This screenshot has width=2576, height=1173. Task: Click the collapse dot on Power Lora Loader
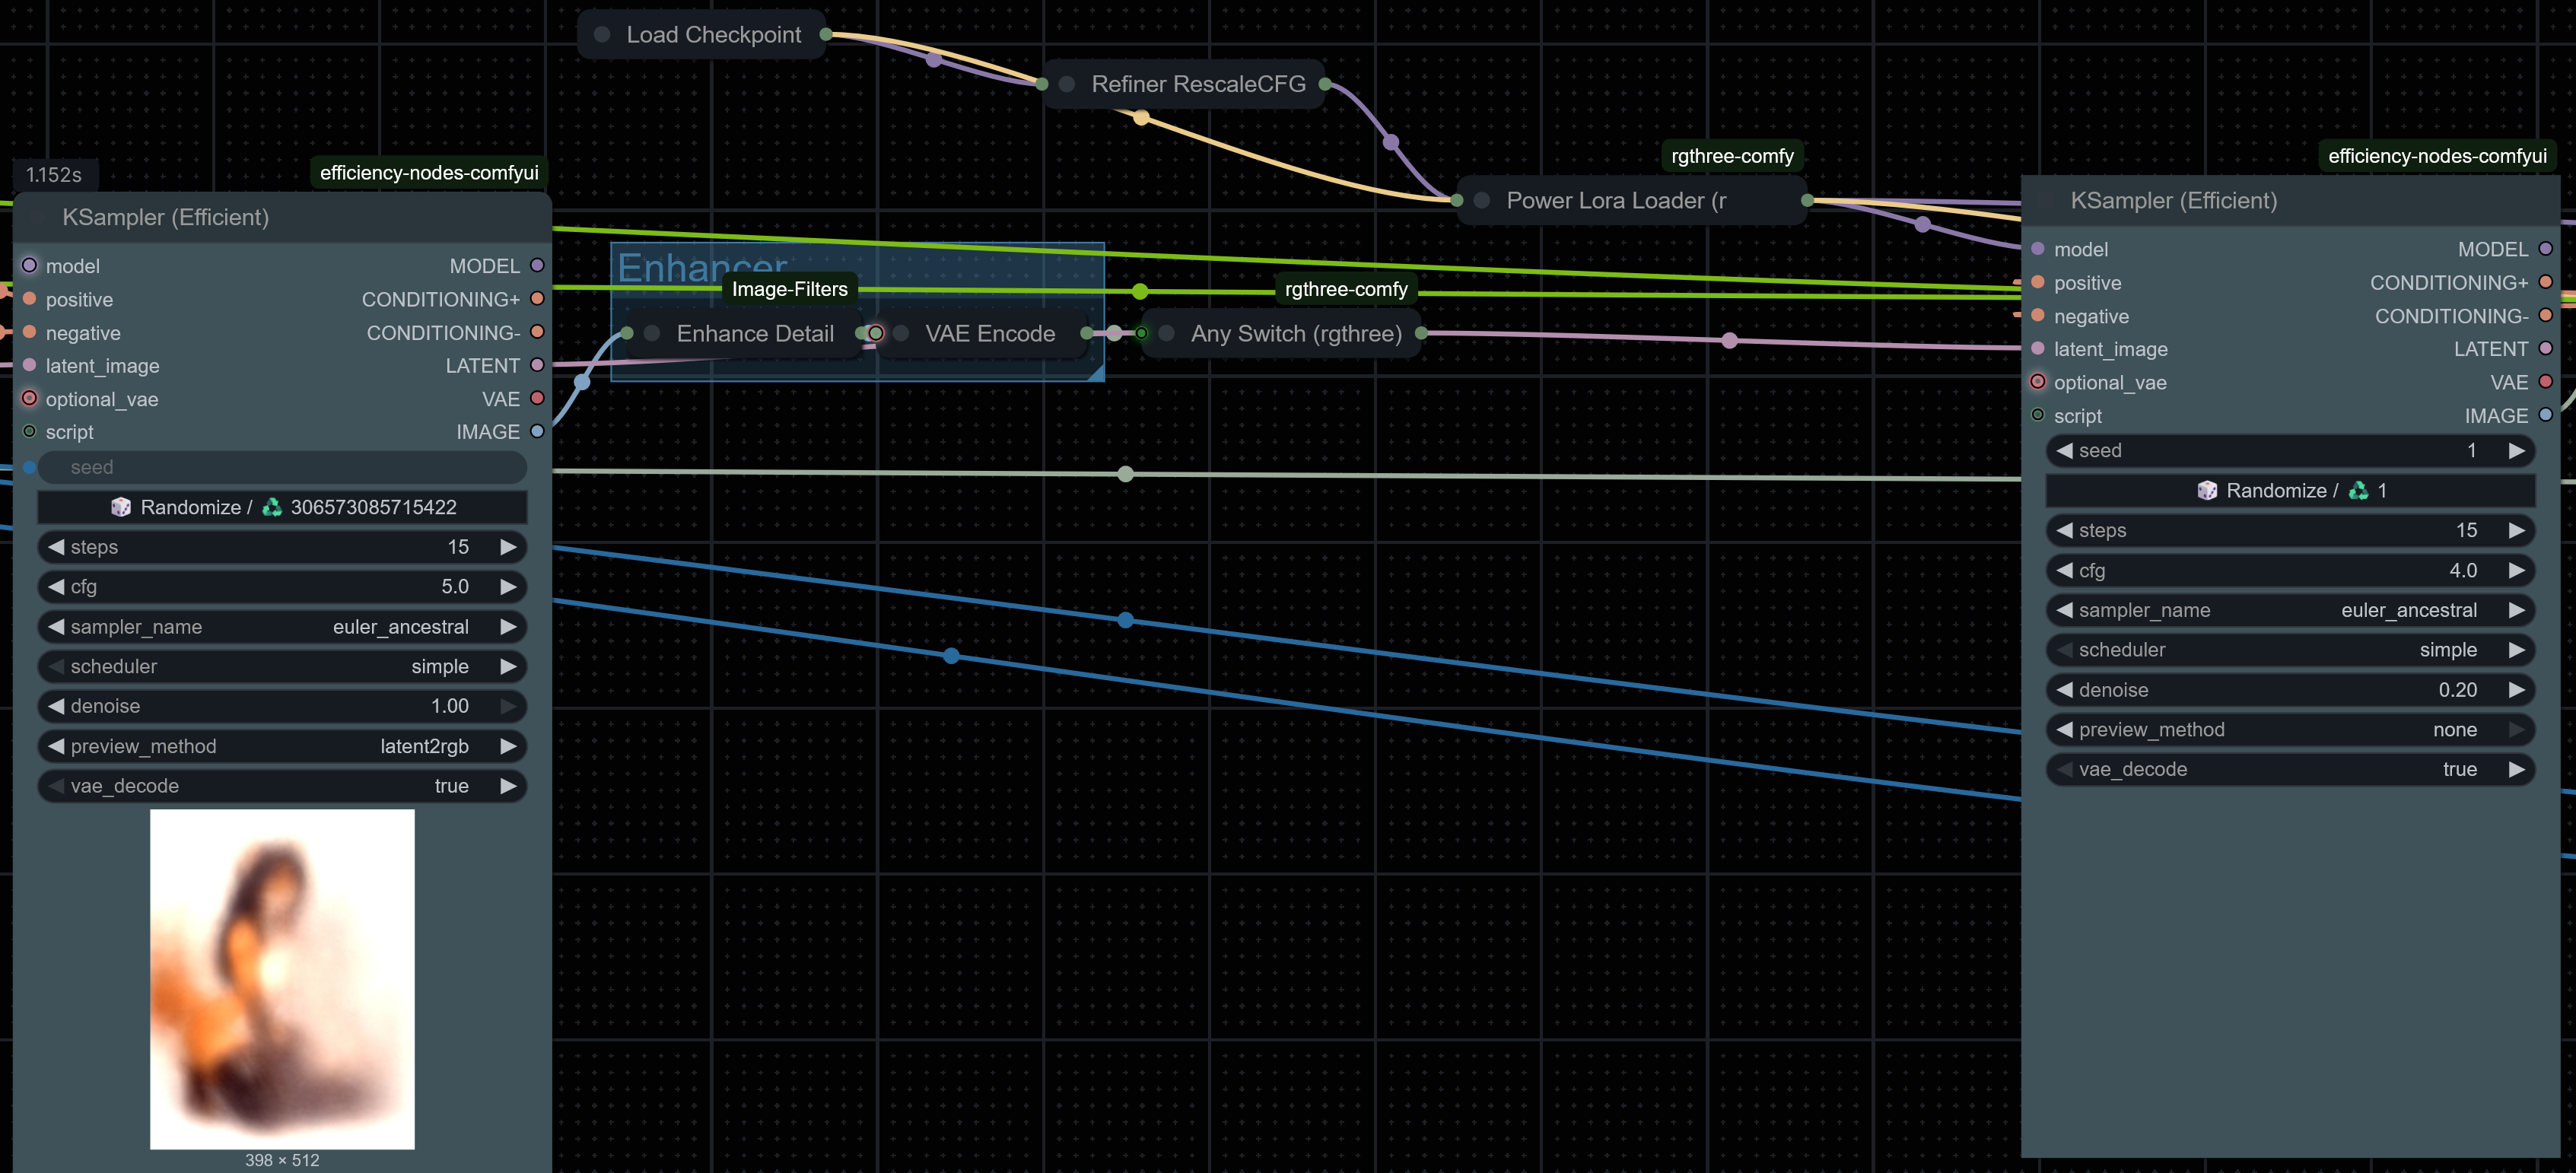[x=1482, y=201]
